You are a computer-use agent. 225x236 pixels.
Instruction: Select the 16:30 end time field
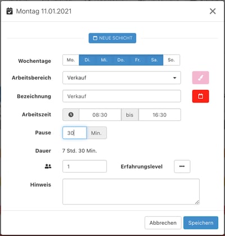coord(160,115)
